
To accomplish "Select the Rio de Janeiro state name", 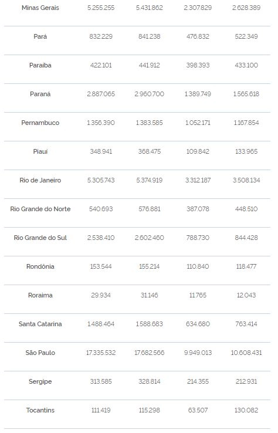I will pyautogui.click(x=40, y=180).
